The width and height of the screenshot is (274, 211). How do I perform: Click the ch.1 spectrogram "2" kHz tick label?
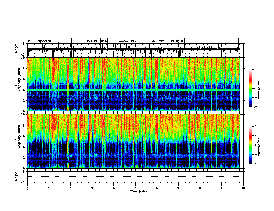point(24,101)
